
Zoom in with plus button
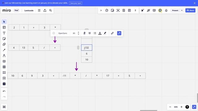click(x=182, y=107)
